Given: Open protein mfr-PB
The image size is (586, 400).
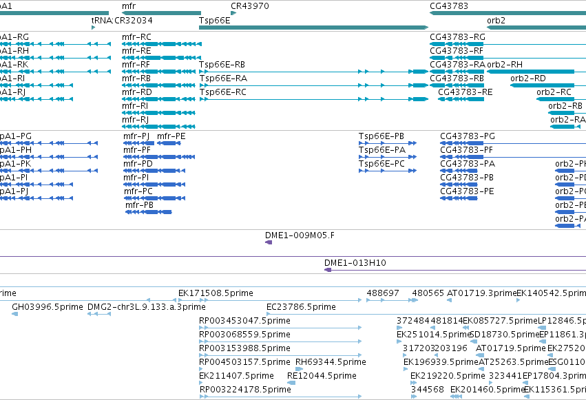Looking at the screenshot, I should 149,212.
